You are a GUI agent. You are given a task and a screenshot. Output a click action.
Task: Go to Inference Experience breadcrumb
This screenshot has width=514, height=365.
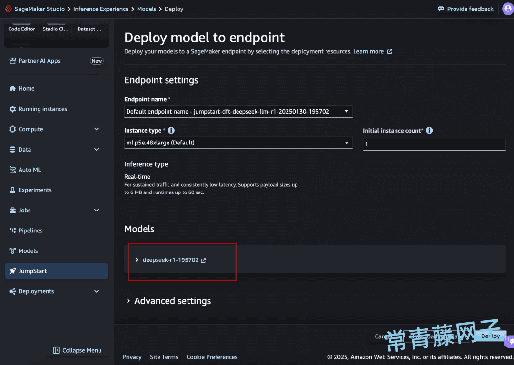[x=100, y=9]
